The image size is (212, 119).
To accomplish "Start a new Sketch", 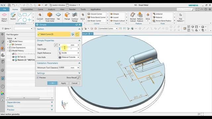I will click(13, 16).
